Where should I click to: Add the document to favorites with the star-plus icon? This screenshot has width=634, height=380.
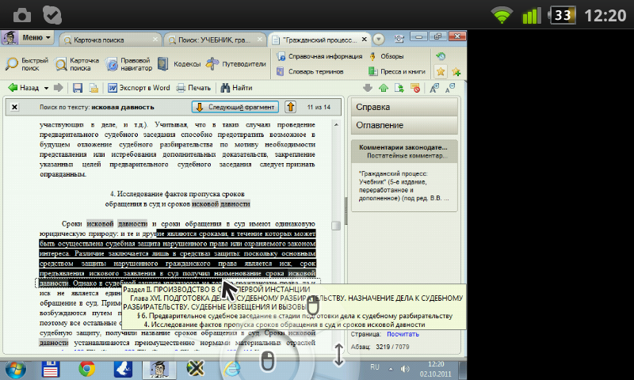[x=456, y=72]
